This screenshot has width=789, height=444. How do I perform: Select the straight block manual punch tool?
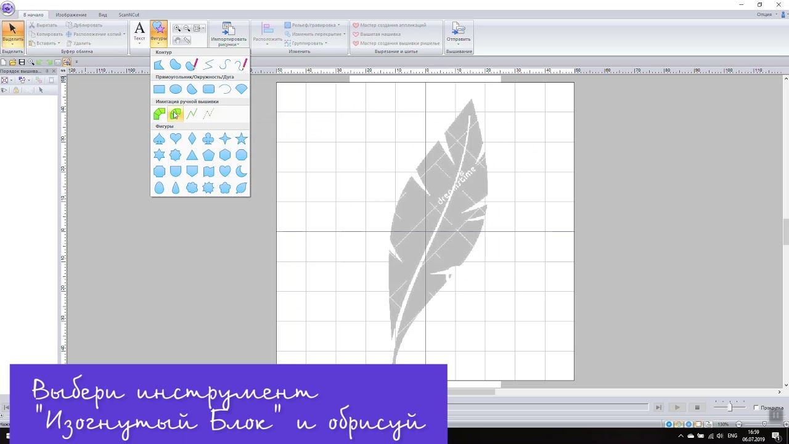coord(159,113)
